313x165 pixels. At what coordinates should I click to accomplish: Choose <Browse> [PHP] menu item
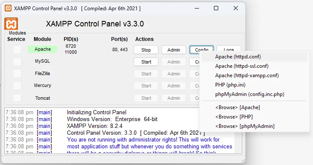point(254,117)
